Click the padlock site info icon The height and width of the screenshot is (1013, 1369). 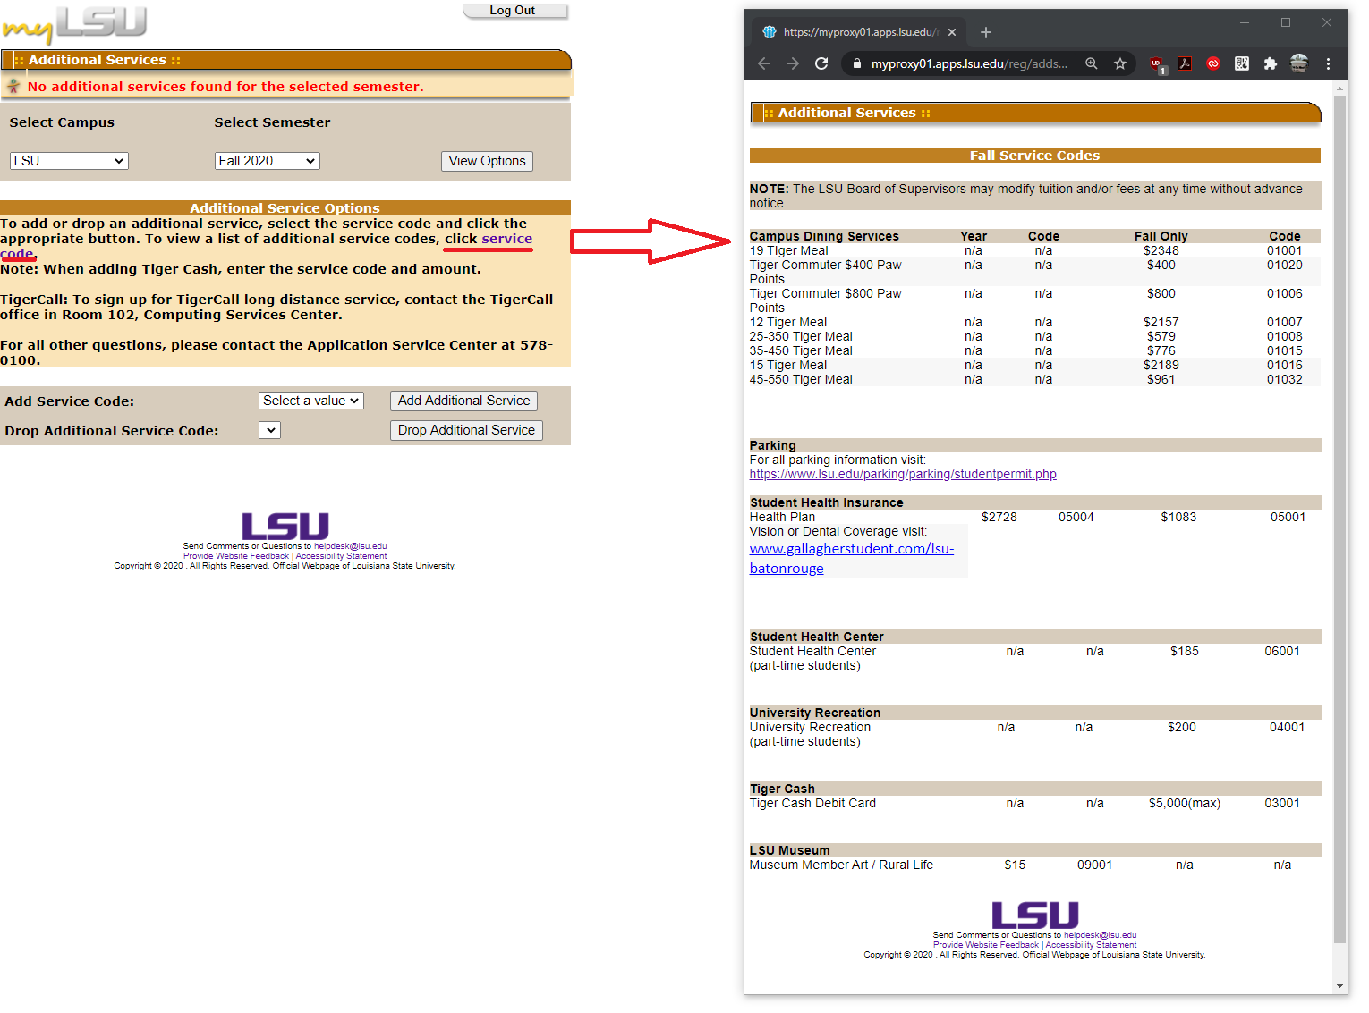[x=856, y=63]
